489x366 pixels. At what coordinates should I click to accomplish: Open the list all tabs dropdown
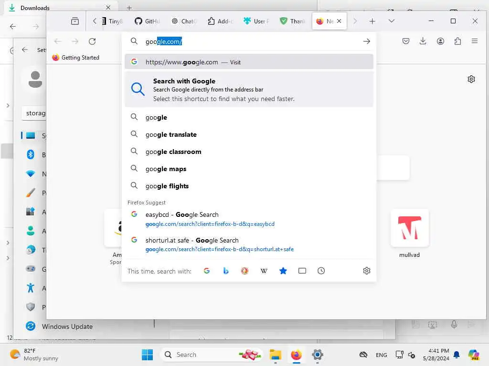392,21
